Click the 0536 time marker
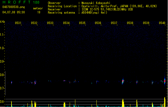 pyautogui.click(x=98, y=23)
